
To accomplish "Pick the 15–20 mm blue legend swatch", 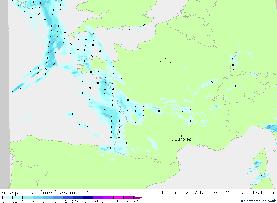I will 68,197.
